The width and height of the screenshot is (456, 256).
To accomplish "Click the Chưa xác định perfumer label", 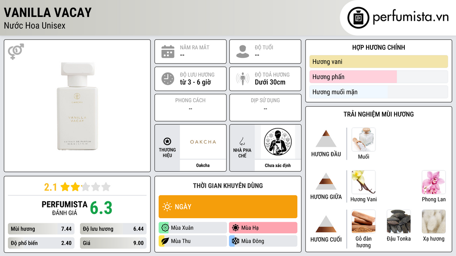I will pos(278,165).
